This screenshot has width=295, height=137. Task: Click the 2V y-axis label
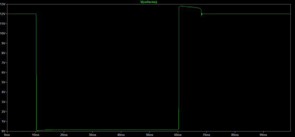point(3,112)
